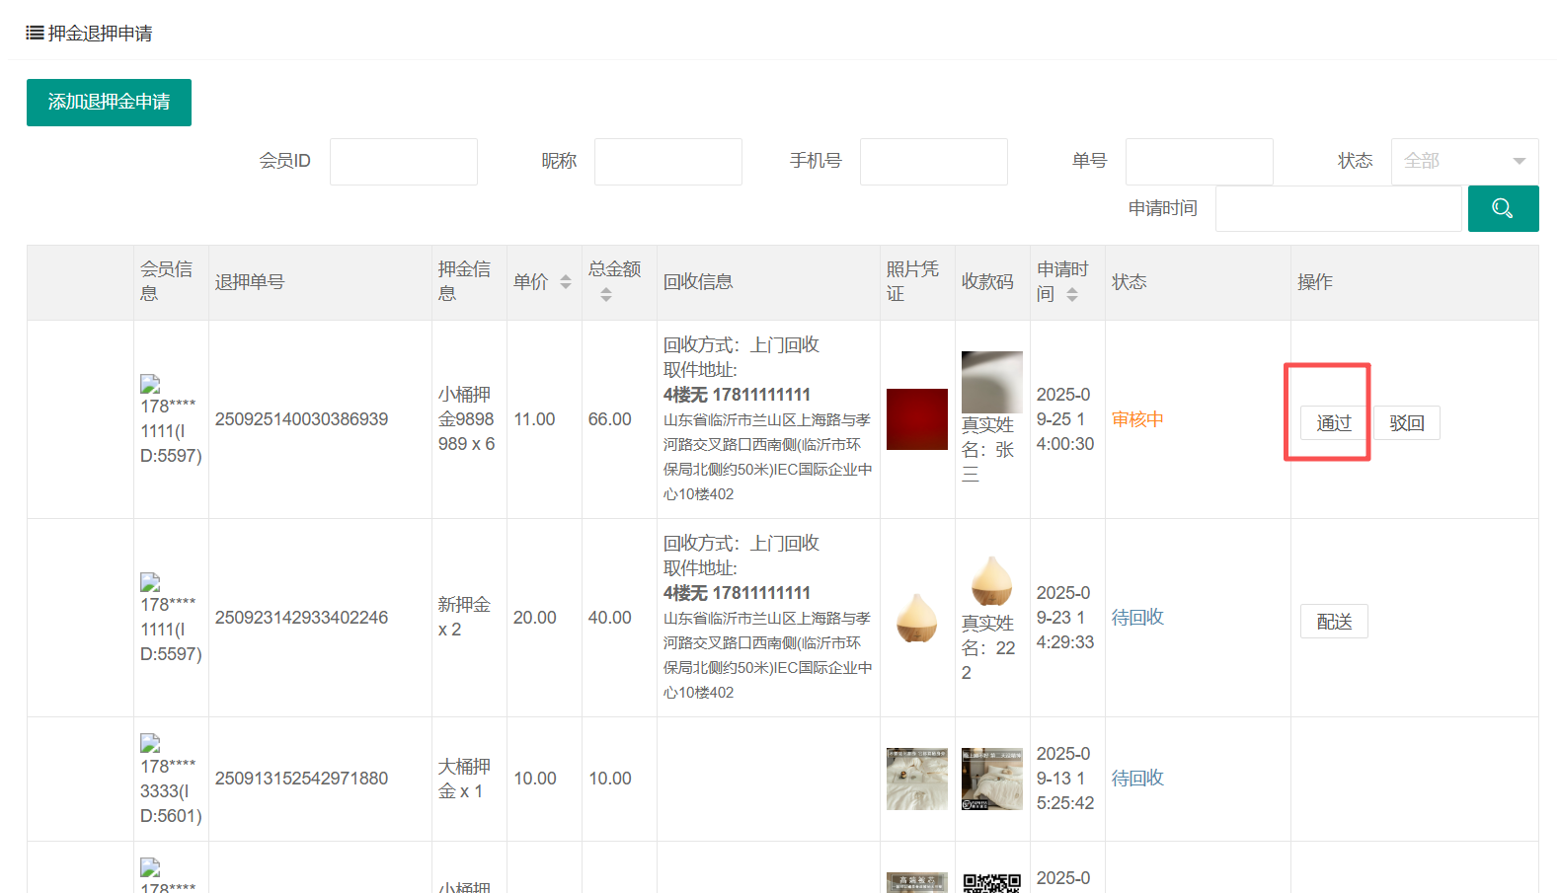Sort table by 单价 column arrows
The width and height of the screenshot is (1560, 893).
[566, 282]
